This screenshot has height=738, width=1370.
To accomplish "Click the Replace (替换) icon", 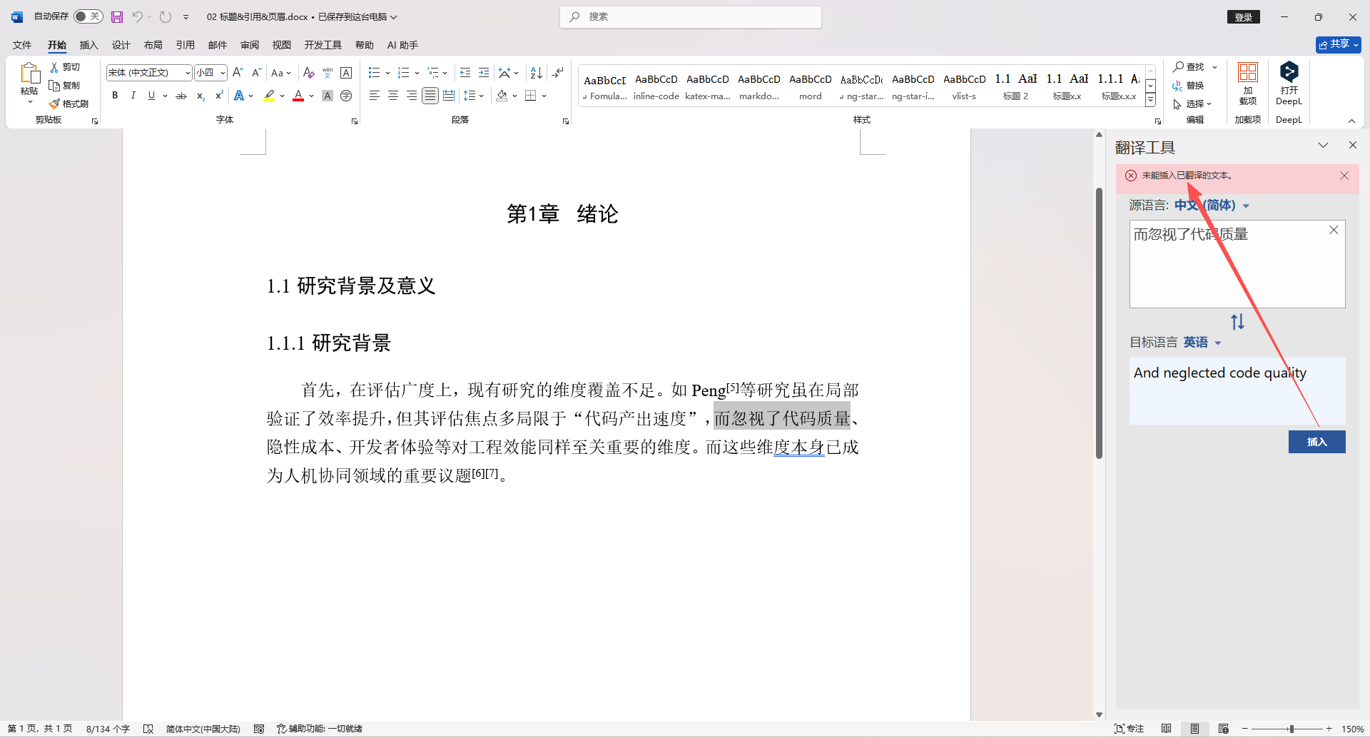I will [x=1177, y=86].
